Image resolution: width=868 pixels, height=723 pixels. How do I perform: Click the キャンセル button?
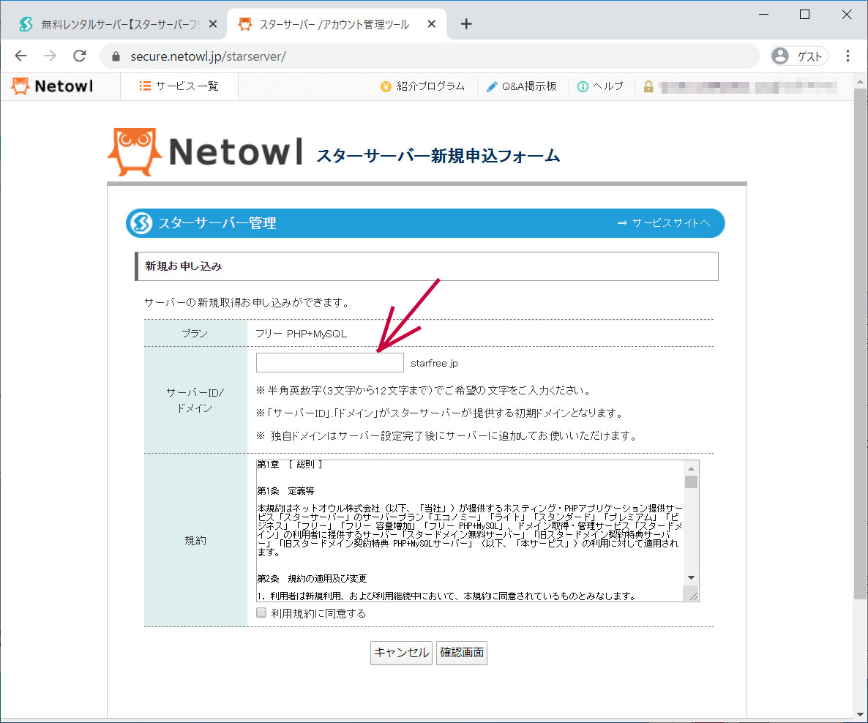(x=401, y=653)
